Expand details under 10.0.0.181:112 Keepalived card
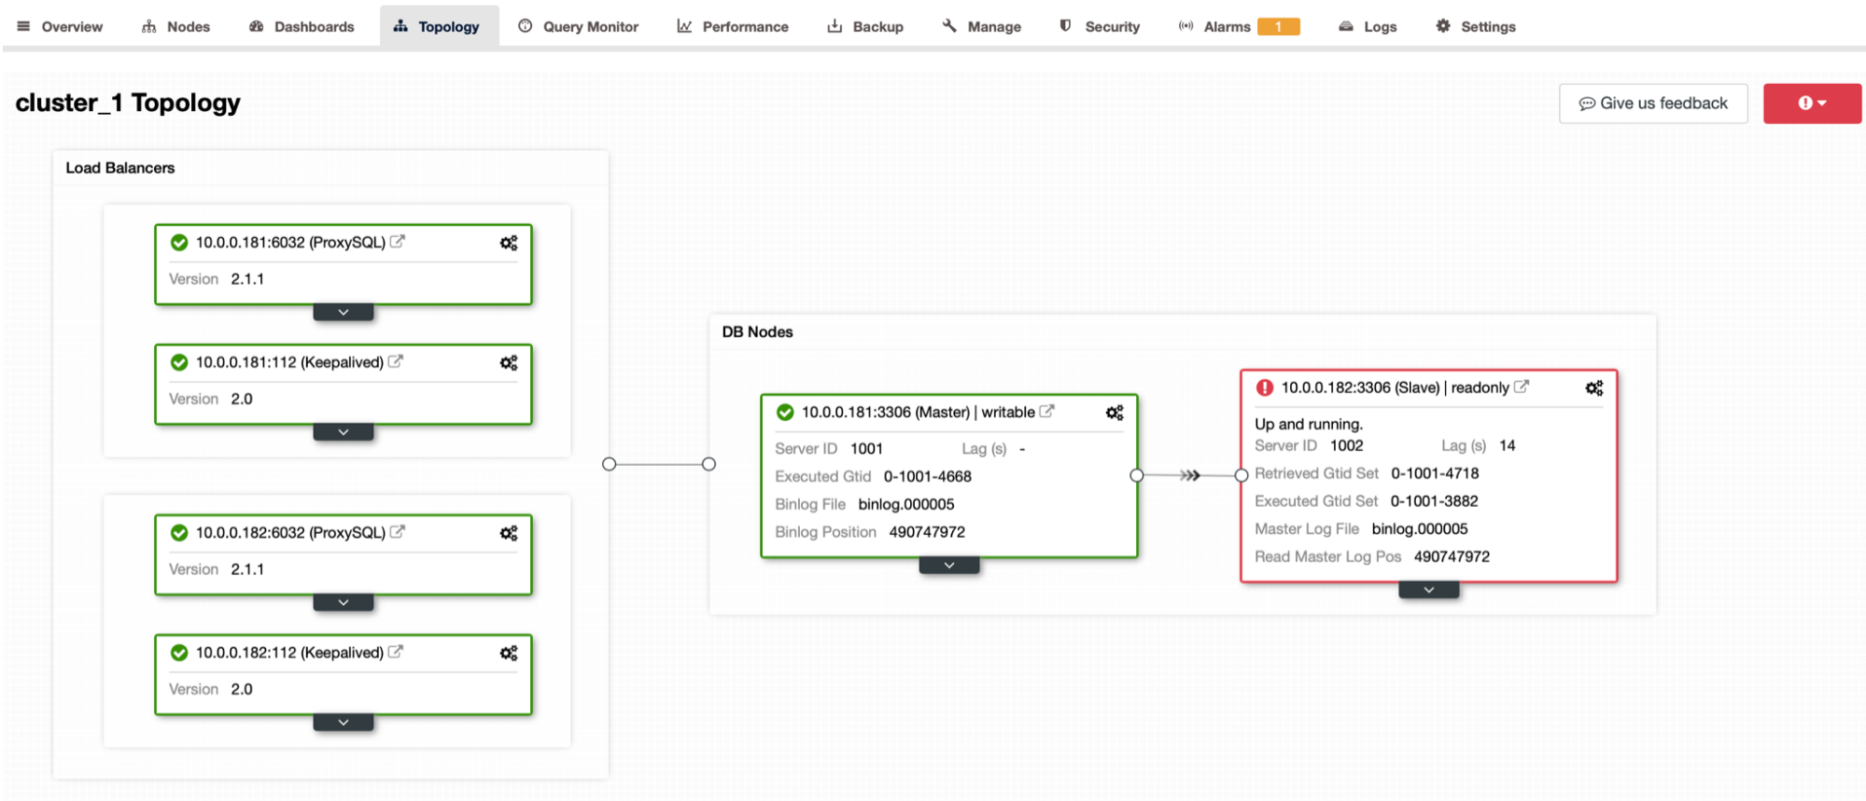 point(344,431)
